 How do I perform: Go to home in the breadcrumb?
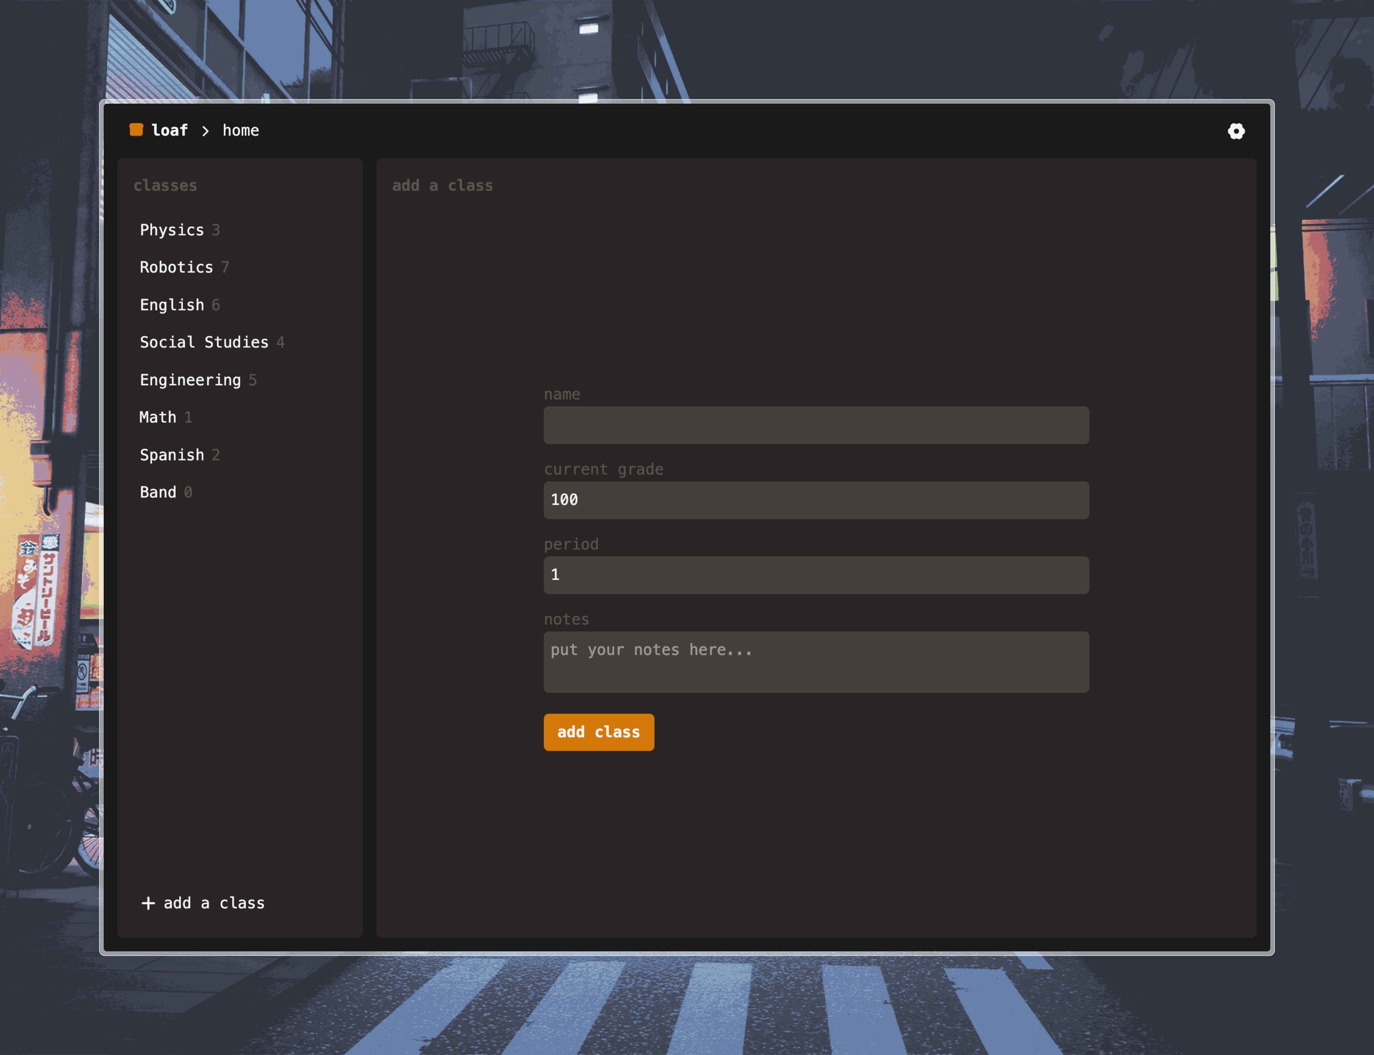(241, 130)
